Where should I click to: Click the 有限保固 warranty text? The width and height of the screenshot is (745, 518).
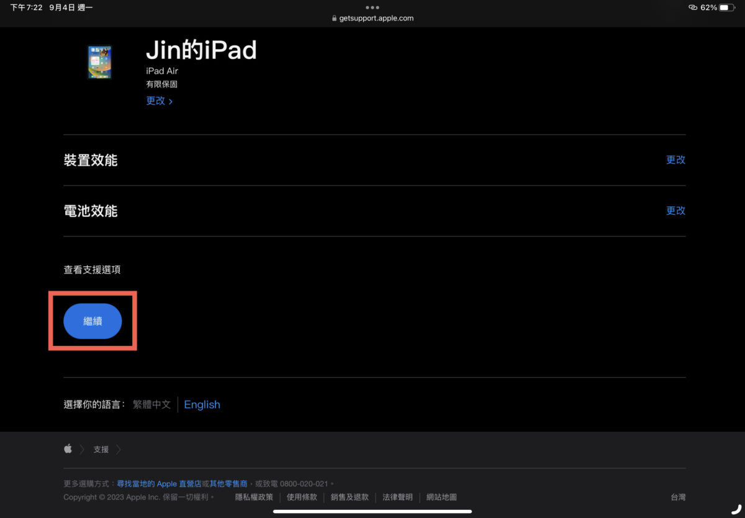click(x=161, y=84)
